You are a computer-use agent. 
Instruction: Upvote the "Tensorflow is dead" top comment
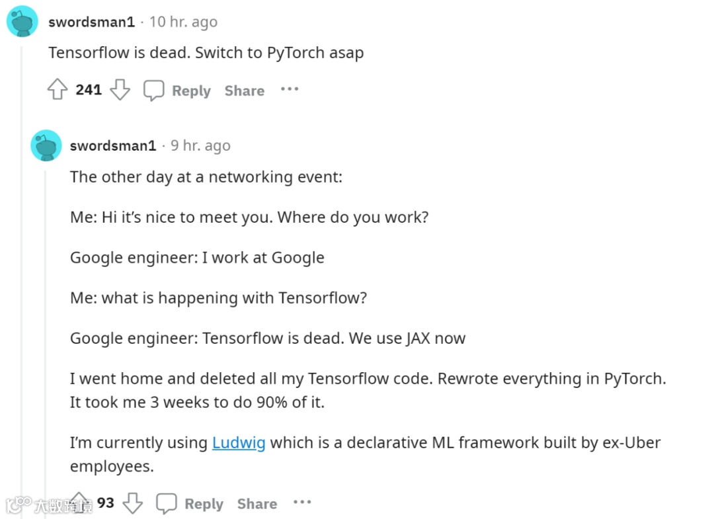click(58, 90)
